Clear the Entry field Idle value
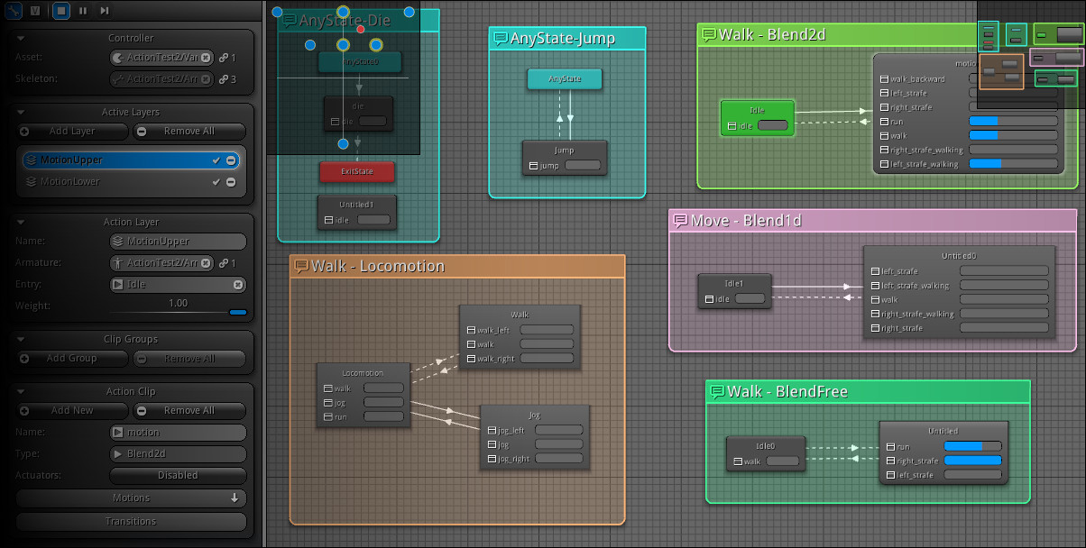Screen dimensions: 1086x548 click(x=238, y=285)
